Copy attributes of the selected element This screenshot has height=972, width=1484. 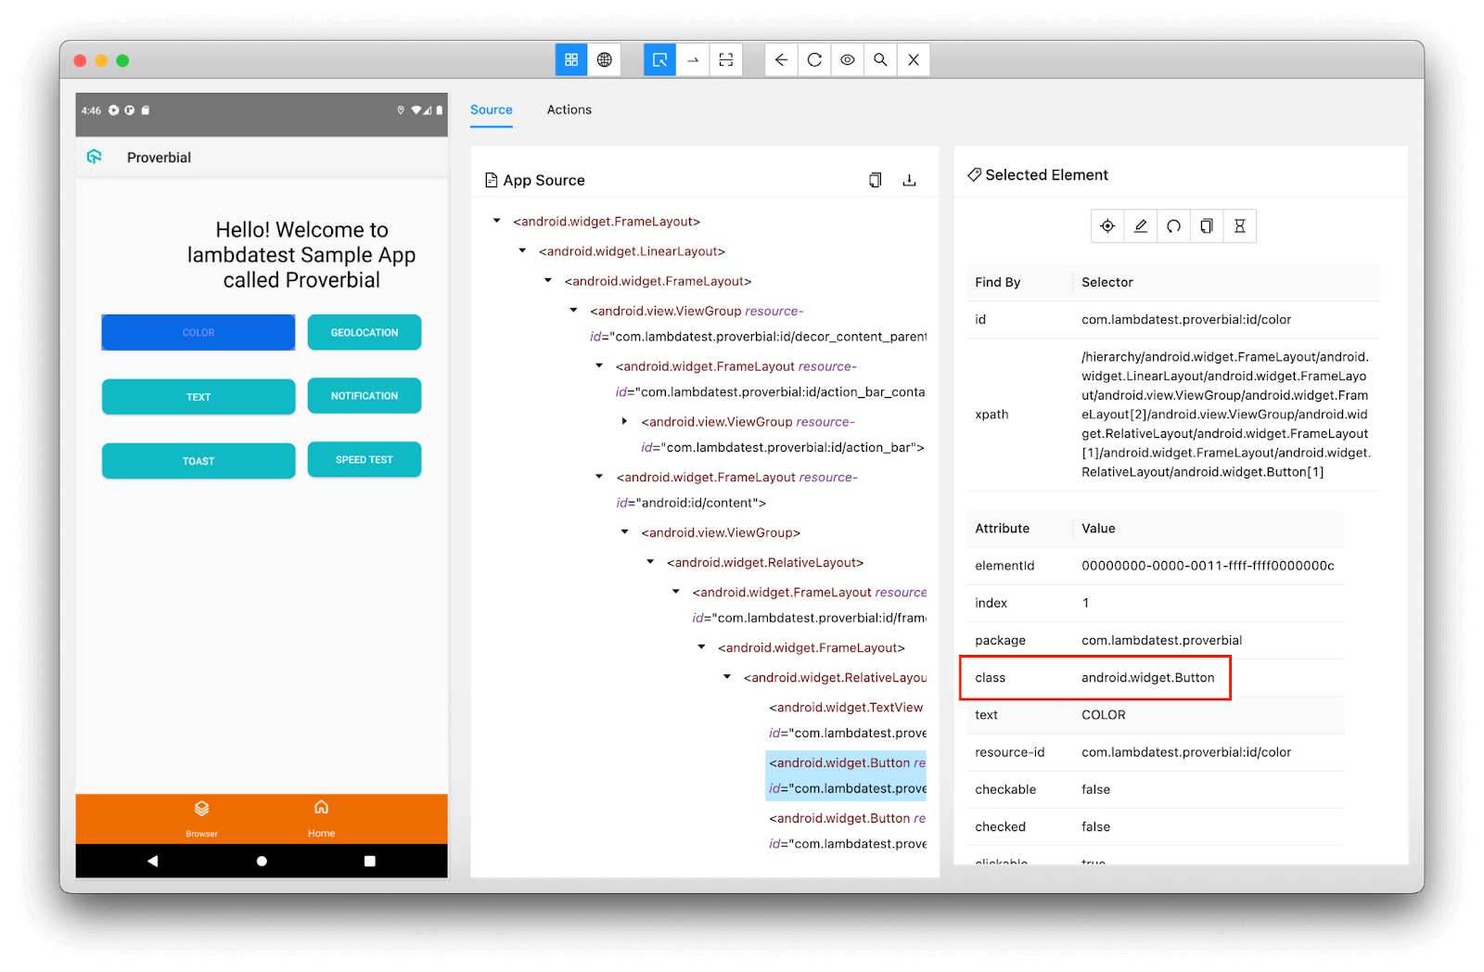(1207, 225)
